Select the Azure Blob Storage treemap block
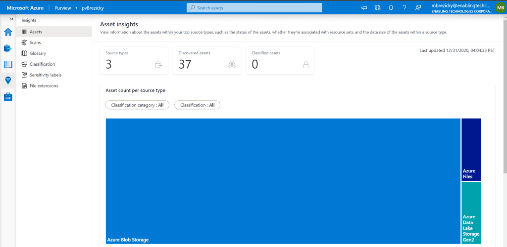The image size is (507, 247). (x=283, y=181)
